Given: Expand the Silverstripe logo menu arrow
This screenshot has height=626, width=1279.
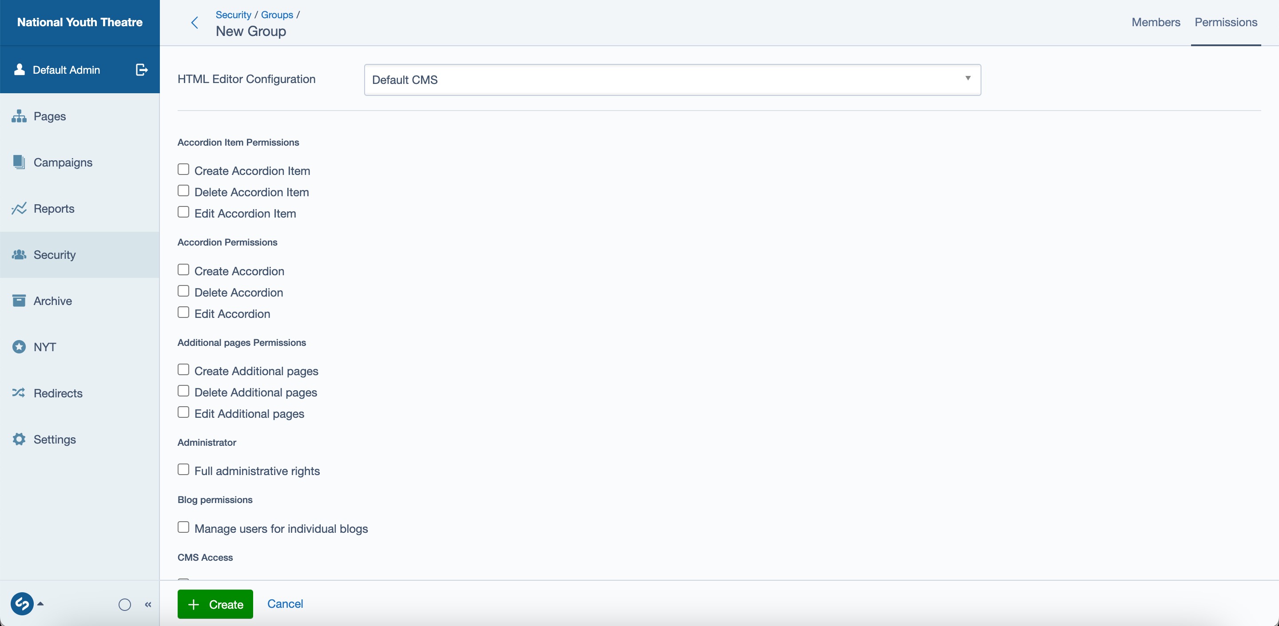Looking at the screenshot, I should [41, 604].
